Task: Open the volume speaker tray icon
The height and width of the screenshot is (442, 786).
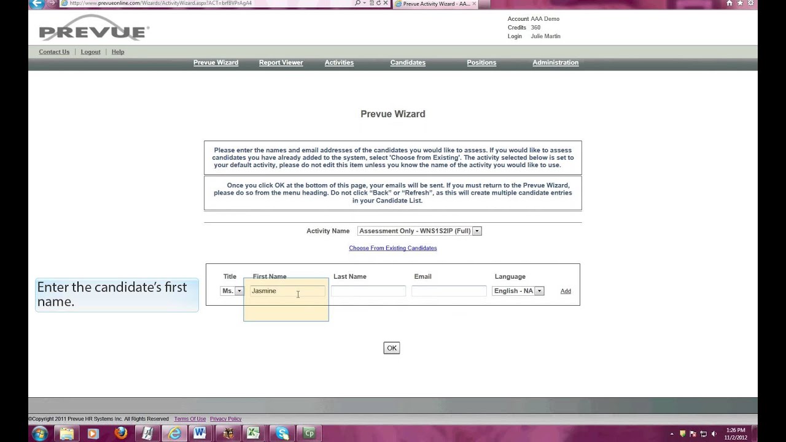Action: tap(714, 434)
